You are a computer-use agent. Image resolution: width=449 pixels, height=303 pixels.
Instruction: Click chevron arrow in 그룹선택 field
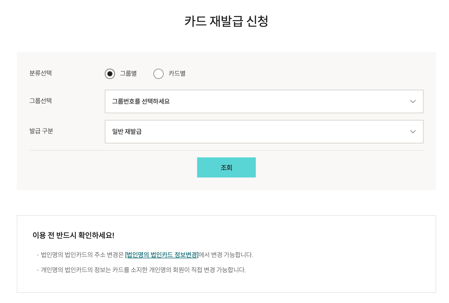[x=413, y=101]
